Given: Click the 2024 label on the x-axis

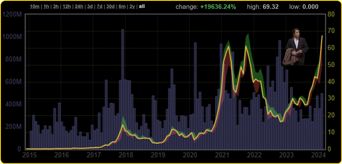Looking at the screenshot, I should 319,155.
